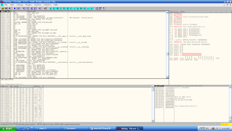Click dump pane scroll down arrow
The height and width of the screenshot is (131, 232).
click(153, 121)
